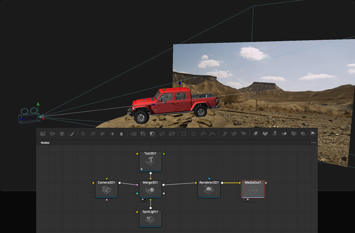Toggle viewer dots under MediaOut1 node
This screenshot has width=355, height=233.
(246, 200)
